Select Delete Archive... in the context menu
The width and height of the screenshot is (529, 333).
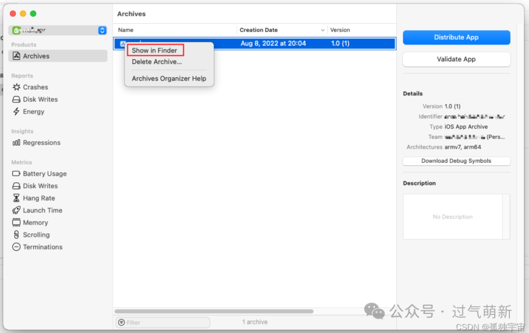pyautogui.click(x=157, y=62)
